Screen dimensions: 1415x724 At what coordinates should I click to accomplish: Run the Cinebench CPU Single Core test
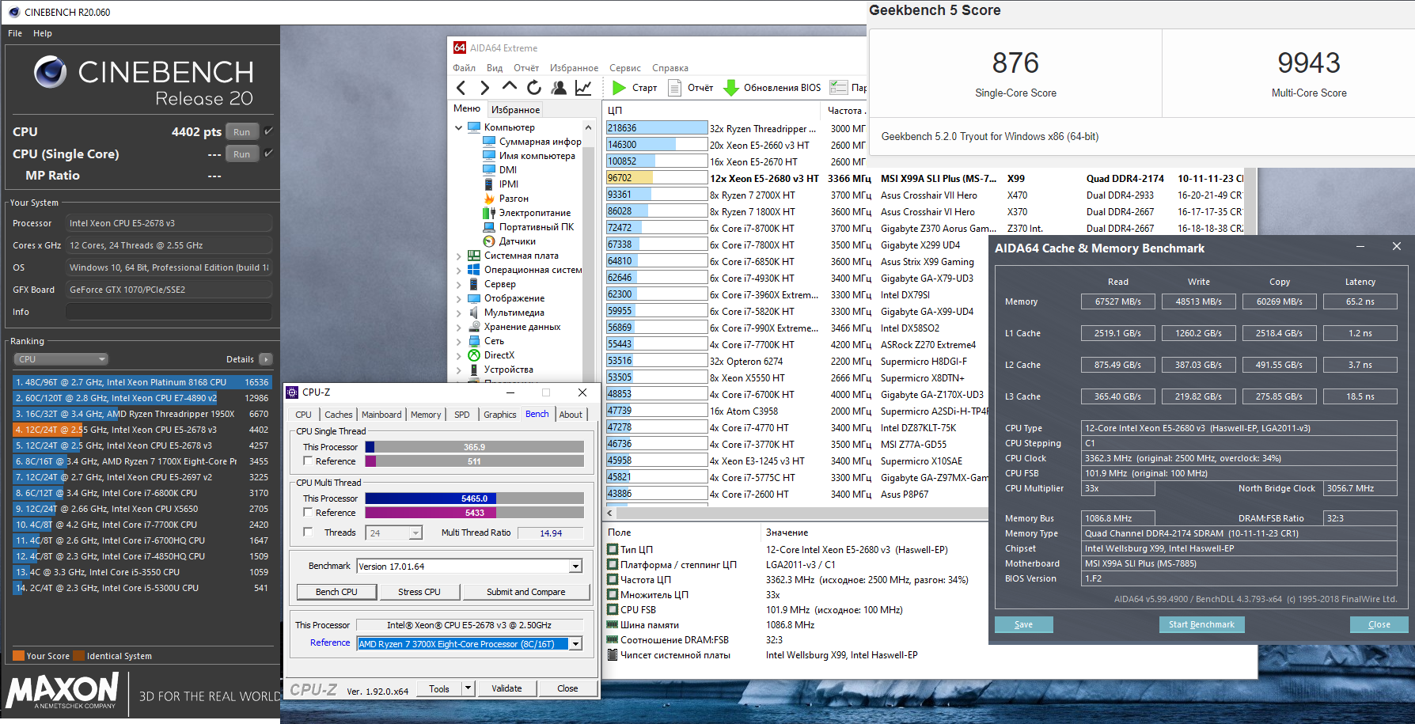242,154
